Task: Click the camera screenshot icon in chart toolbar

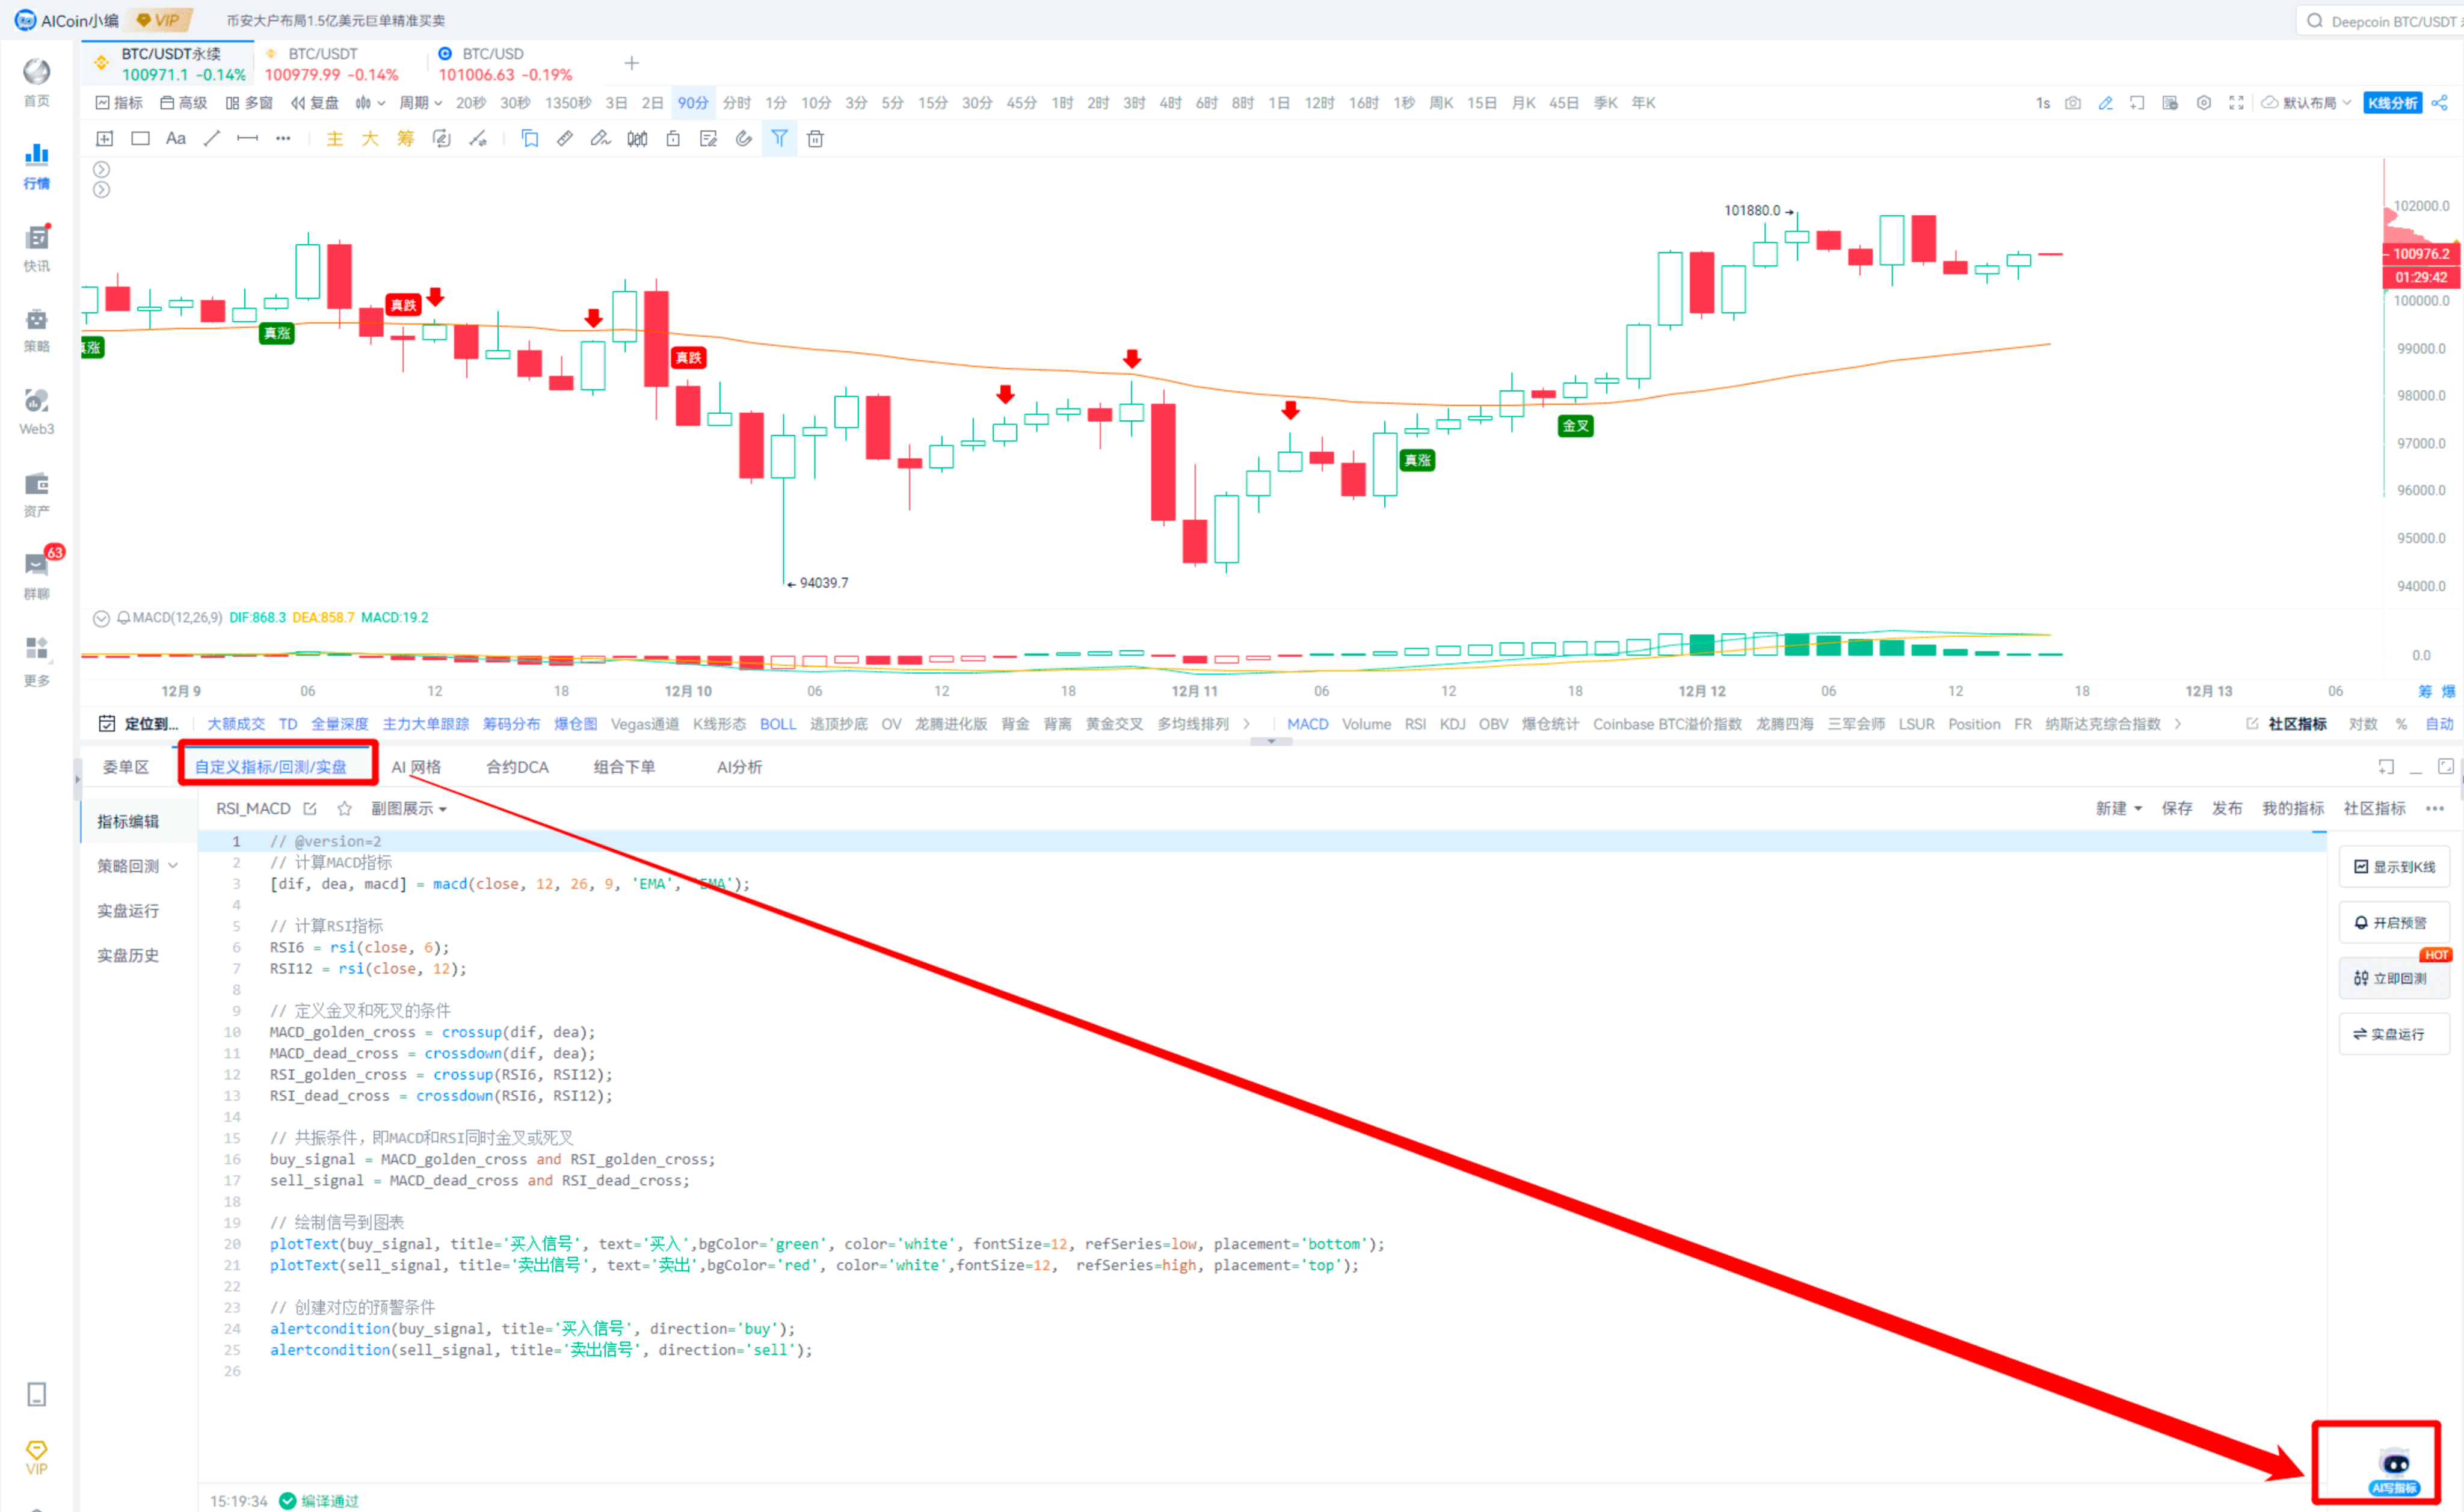Action: click(2073, 103)
